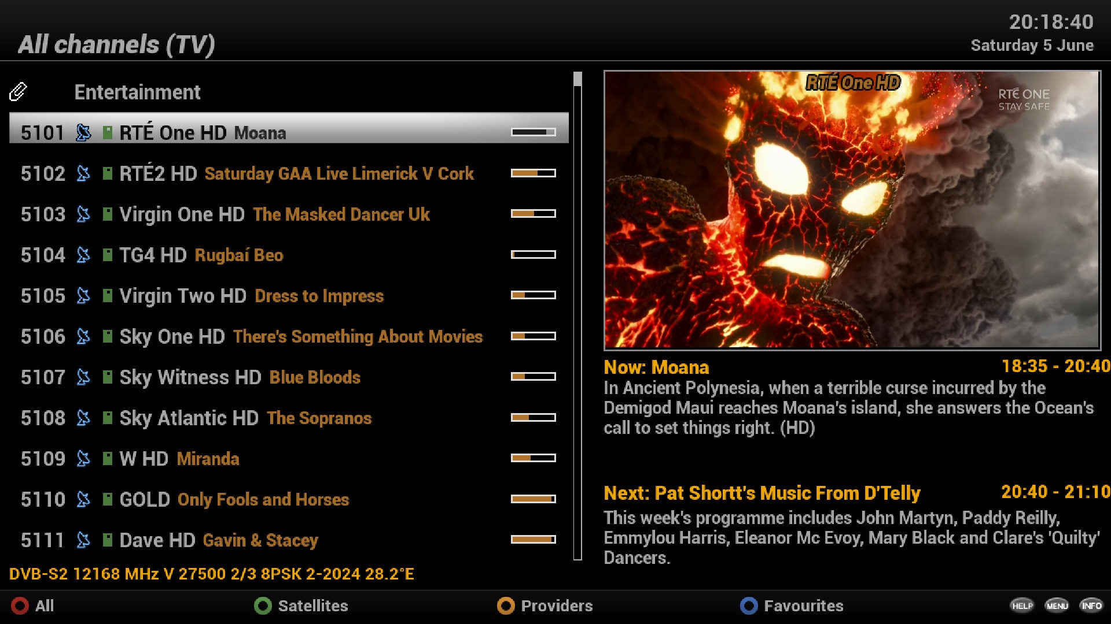The height and width of the screenshot is (624, 1111).
Task: Click the MENU key button
Action: click(x=1057, y=606)
